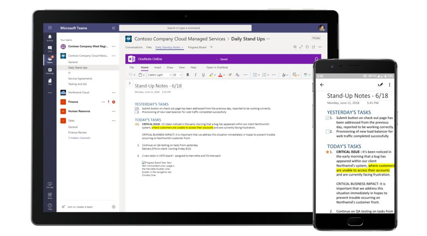This screenshot has height=236, width=427.
Task: Click the text highlight color button
Action: click(211, 75)
